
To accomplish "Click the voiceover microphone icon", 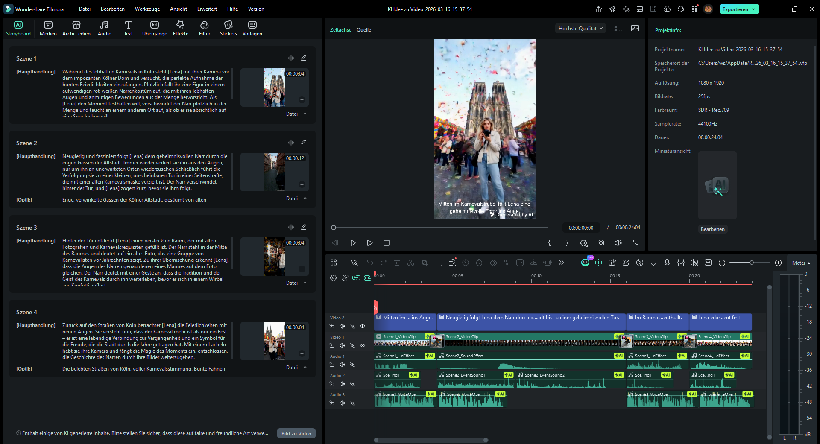I will [667, 263].
